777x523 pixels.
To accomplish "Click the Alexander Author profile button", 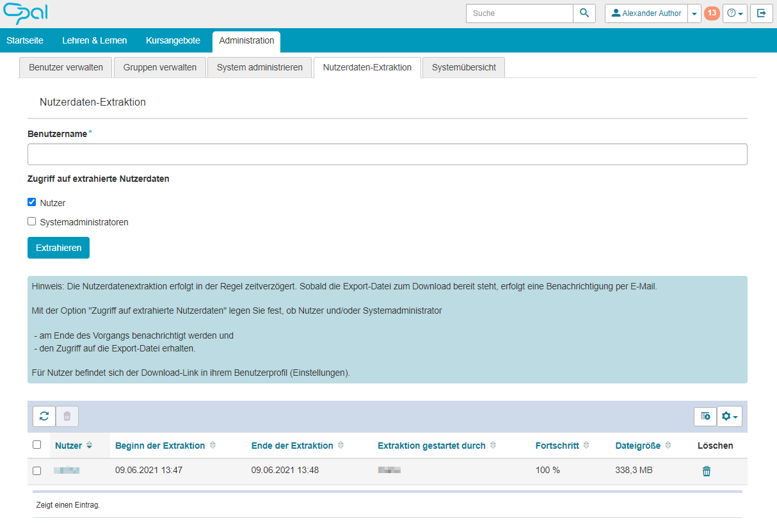I will click(x=646, y=13).
